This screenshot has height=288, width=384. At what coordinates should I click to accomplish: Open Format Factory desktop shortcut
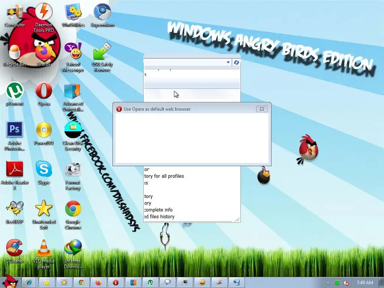(73, 175)
